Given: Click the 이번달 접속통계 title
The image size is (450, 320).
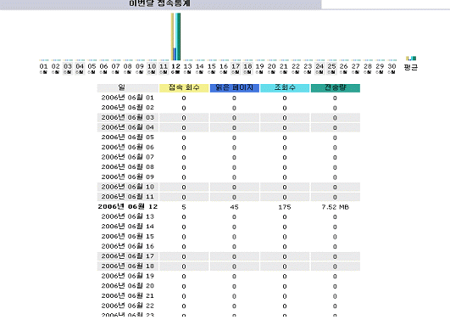Looking at the screenshot, I should coord(159,3).
